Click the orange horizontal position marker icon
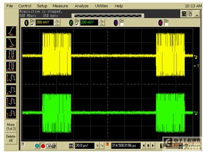 point(108,144)
